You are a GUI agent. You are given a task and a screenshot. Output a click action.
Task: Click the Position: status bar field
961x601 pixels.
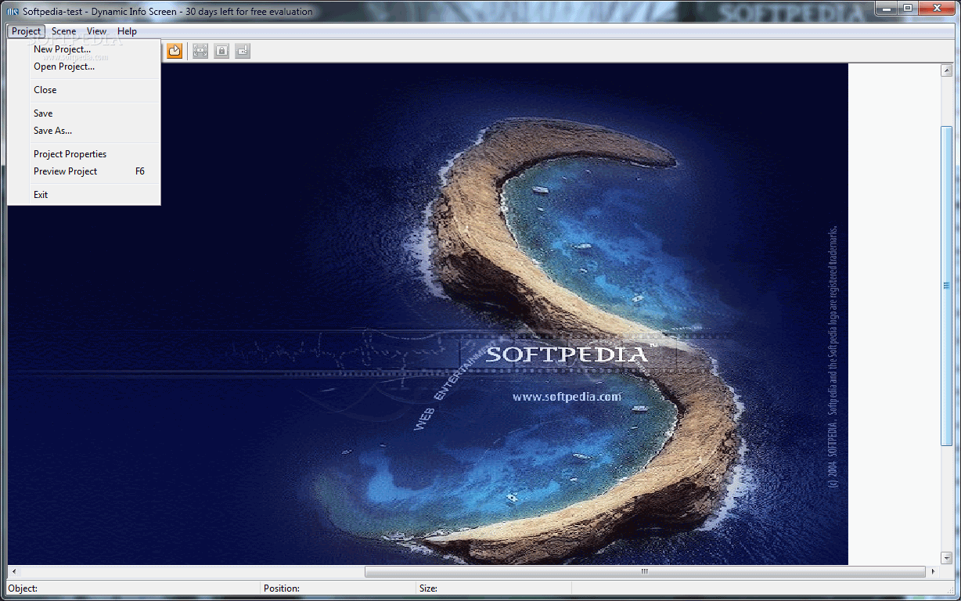pos(339,588)
